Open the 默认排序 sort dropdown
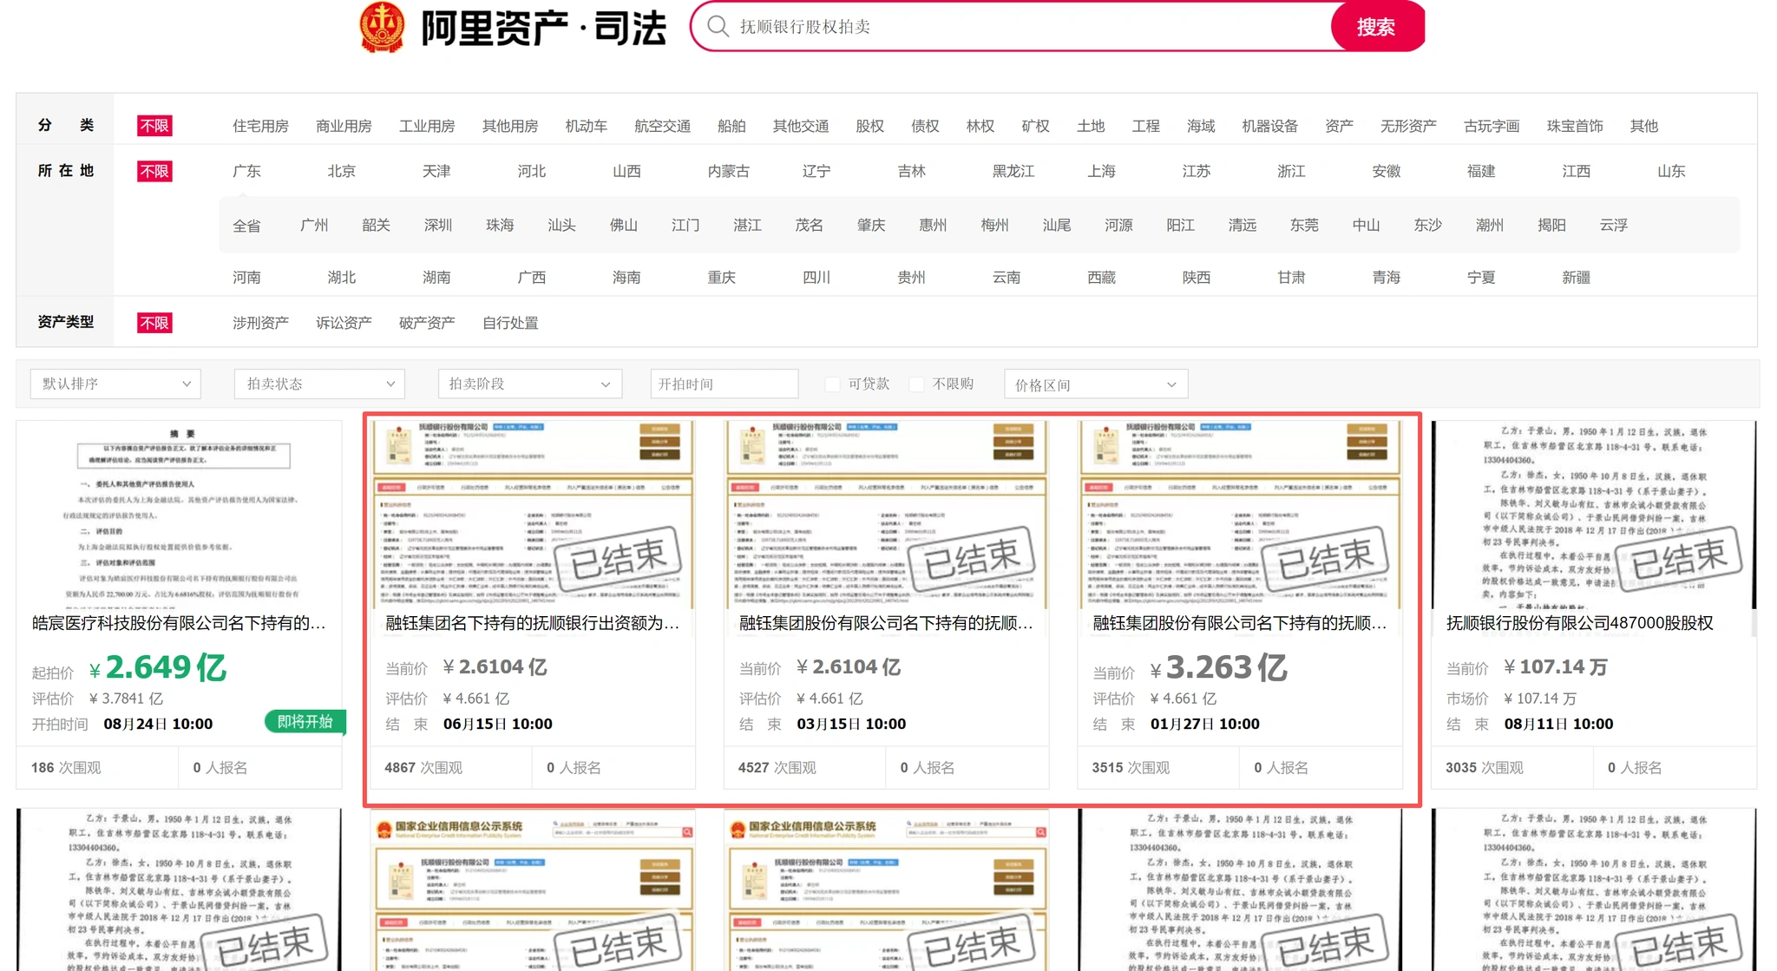 (x=115, y=384)
